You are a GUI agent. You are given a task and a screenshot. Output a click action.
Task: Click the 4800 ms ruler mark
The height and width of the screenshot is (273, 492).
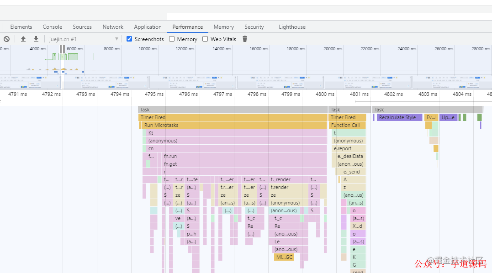click(x=325, y=94)
